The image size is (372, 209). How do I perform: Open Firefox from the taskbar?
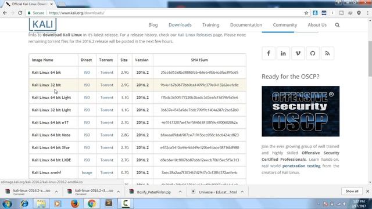(x=75, y=204)
